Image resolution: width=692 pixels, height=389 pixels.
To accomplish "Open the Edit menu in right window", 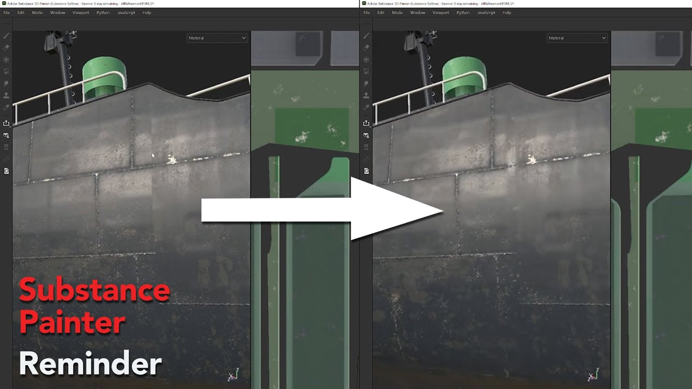I will pyautogui.click(x=381, y=12).
